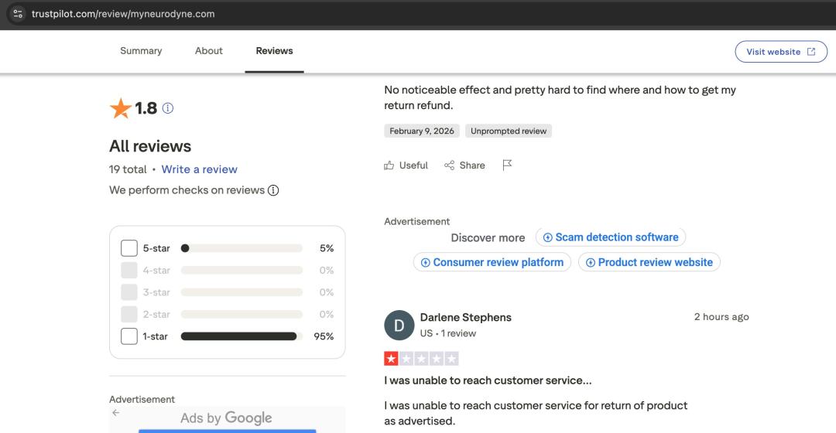836x433 pixels.
Task: Click Darlene Stephens' avatar circle
Action: [399, 326]
